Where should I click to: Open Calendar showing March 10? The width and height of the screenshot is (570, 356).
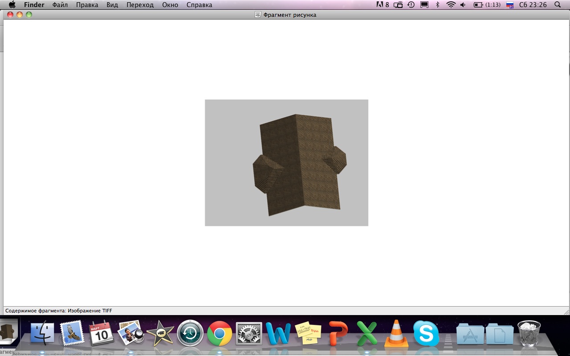pyautogui.click(x=101, y=333)
